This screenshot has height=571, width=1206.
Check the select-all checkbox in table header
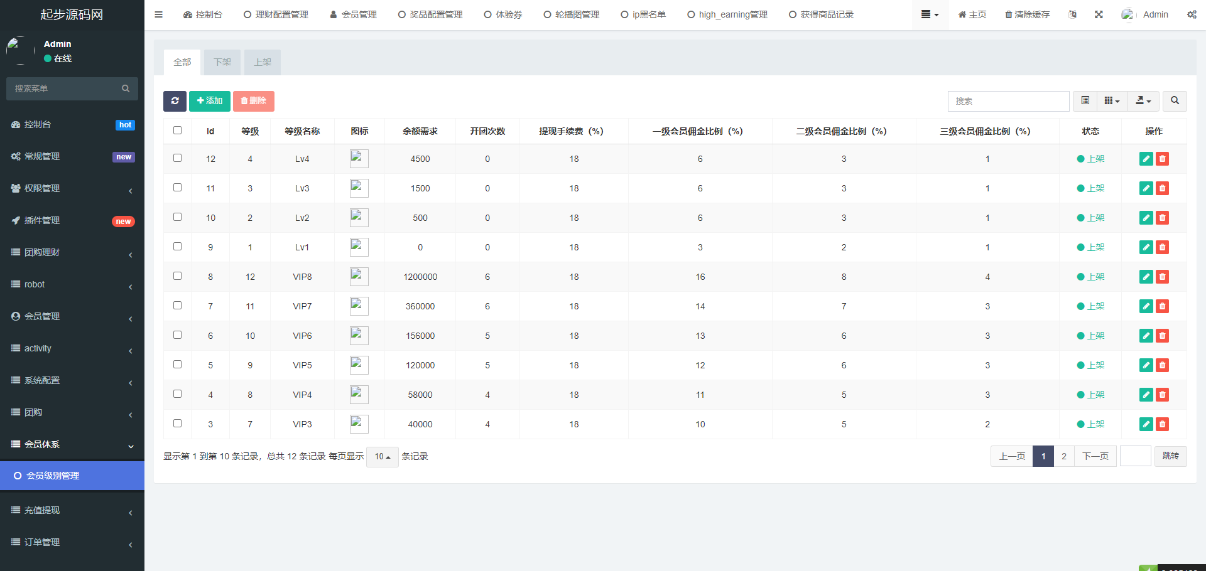click(x=177, y=131)
